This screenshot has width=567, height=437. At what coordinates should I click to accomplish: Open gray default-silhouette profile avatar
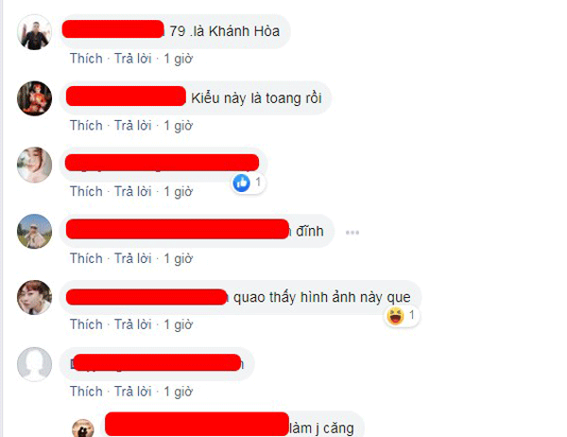pos(34,364)
